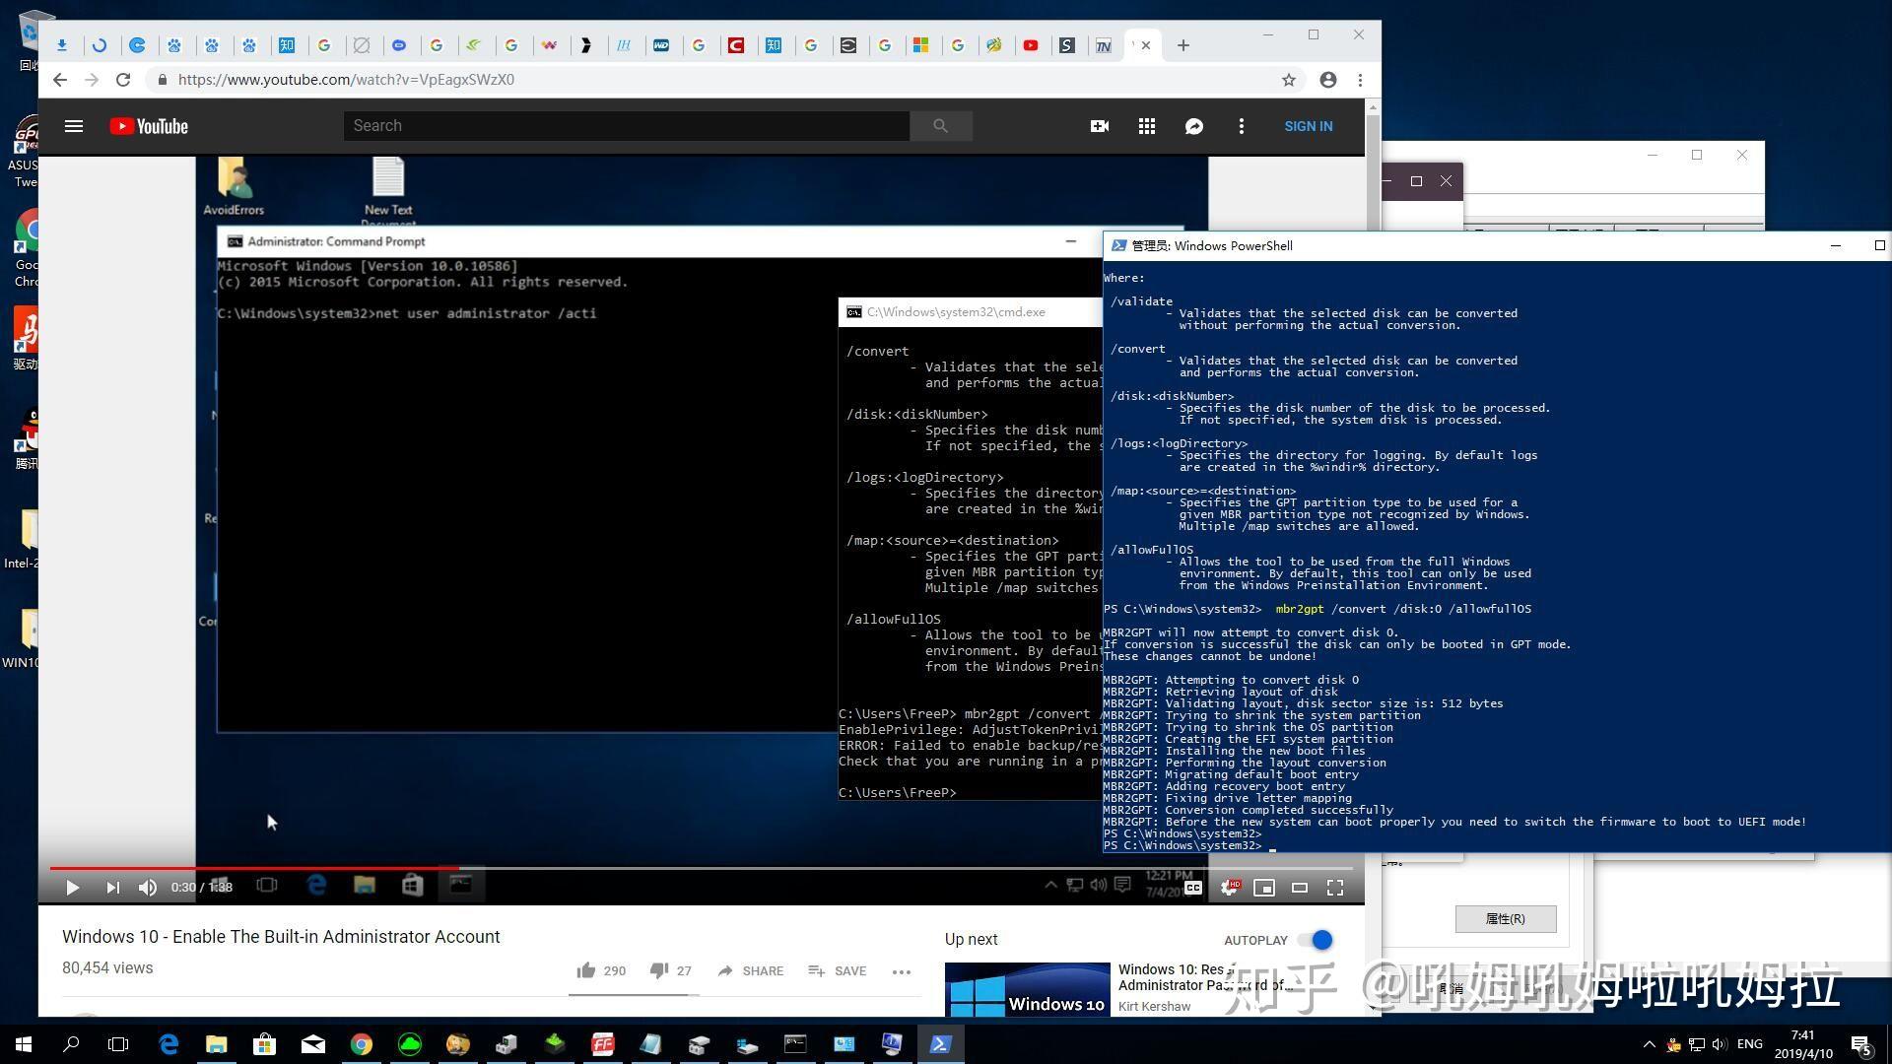The width and height of the screenshot is (1892, 1064).
Task: Open YouTube apps grid
Action: pyautogui.click(x=1147, y=126)
